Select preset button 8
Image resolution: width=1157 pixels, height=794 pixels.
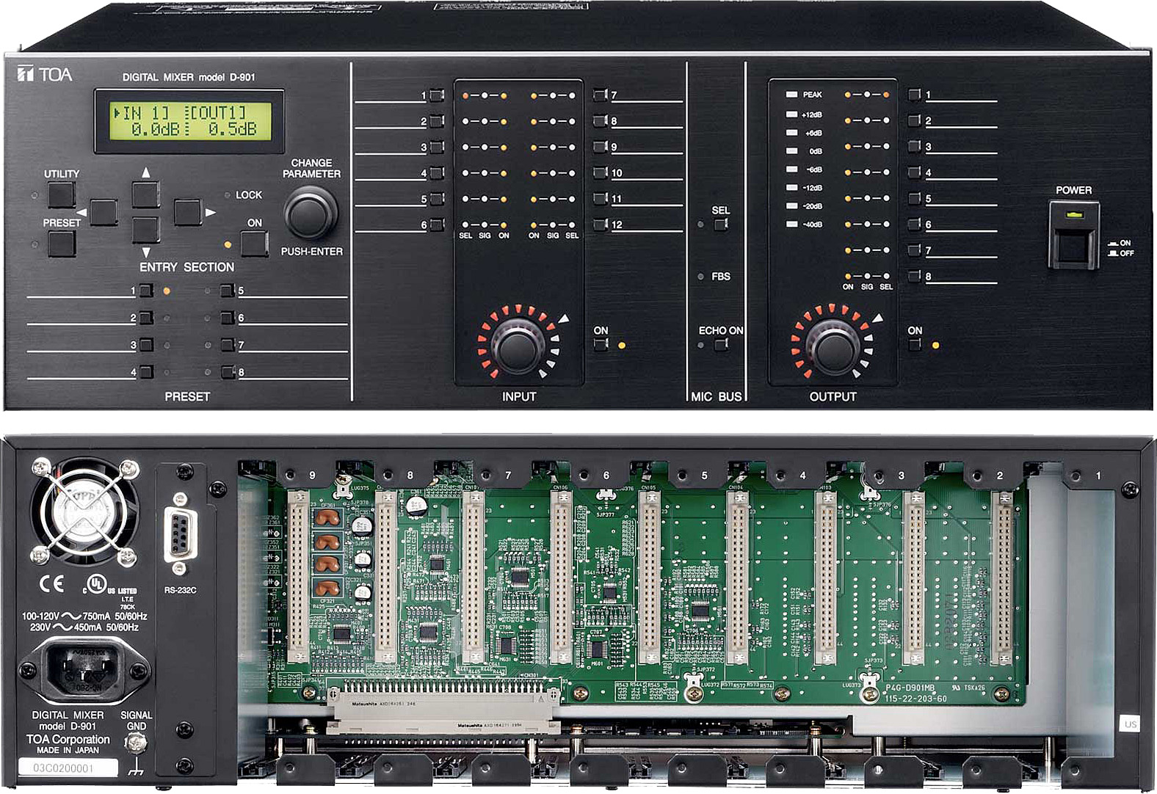(x=228, y=372)
